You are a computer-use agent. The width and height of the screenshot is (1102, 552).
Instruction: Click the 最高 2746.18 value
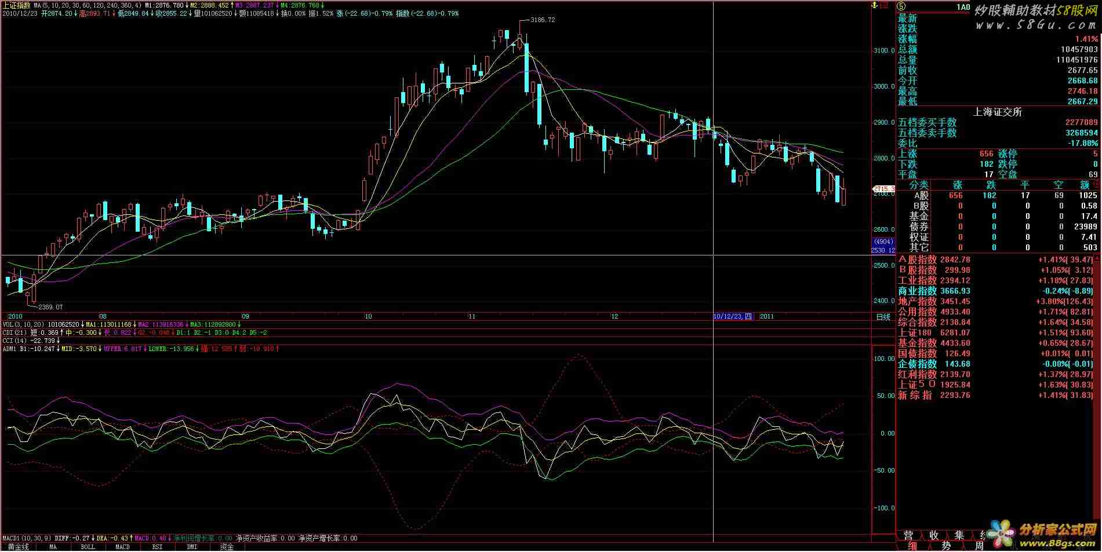(1083, 92)
